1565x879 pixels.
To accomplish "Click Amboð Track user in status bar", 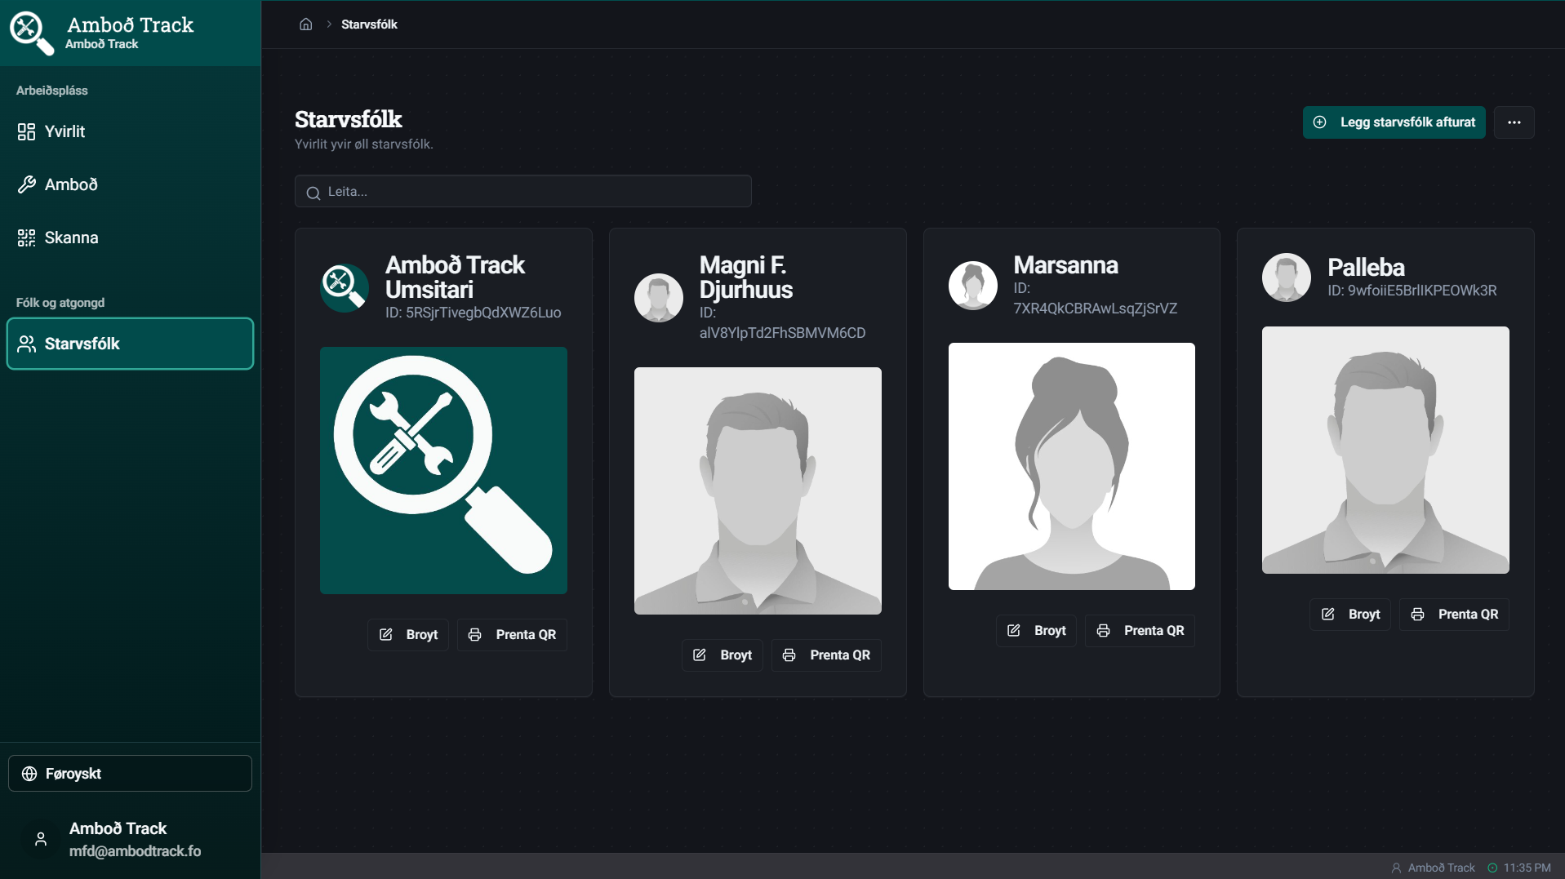I will (x=1434, y=868).
